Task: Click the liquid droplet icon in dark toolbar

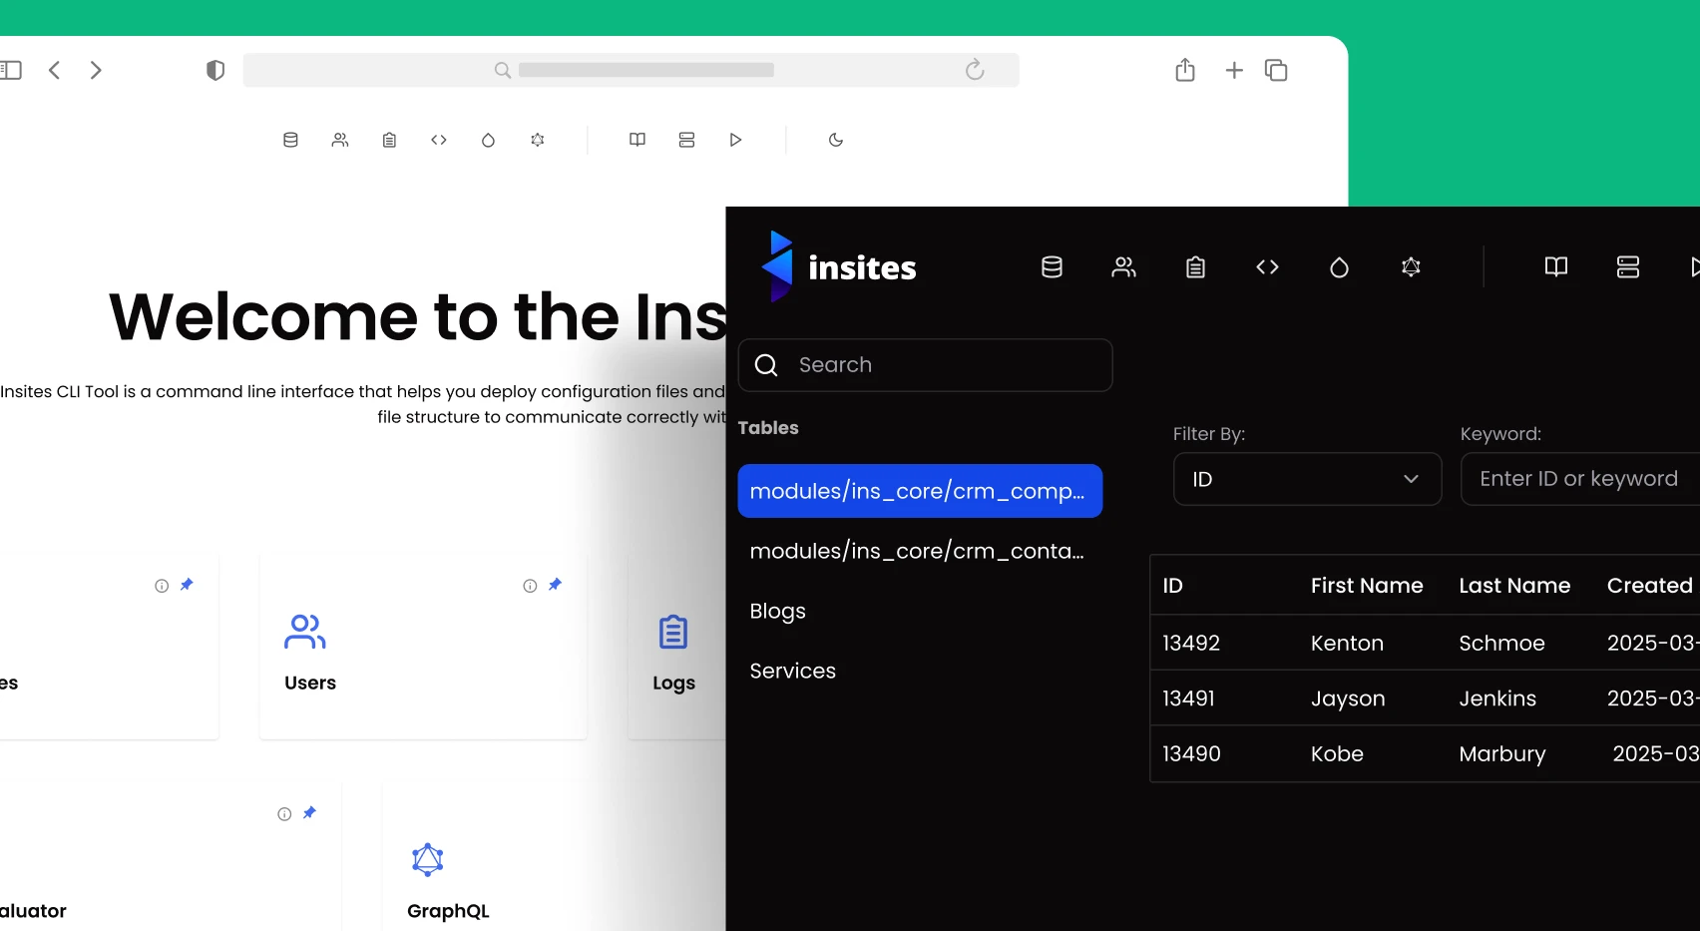Action: [1339, 267]
